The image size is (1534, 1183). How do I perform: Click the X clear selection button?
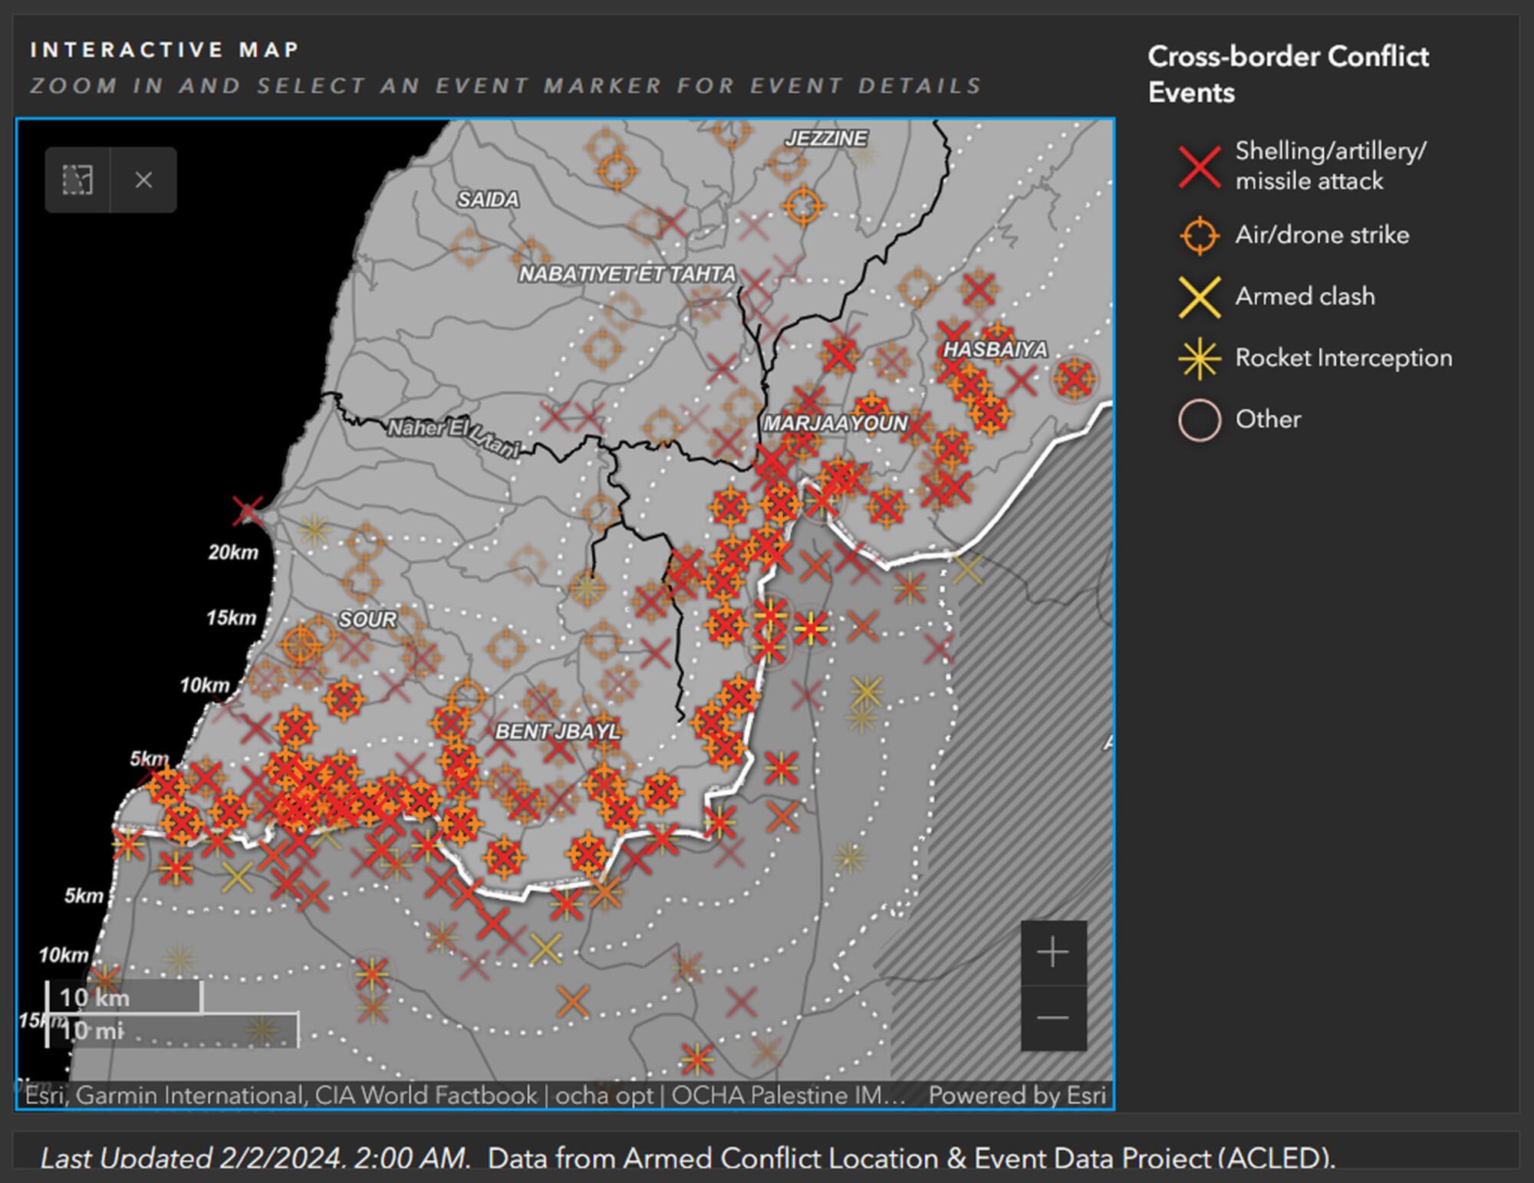pyautogui.click(x=143, y=180)
